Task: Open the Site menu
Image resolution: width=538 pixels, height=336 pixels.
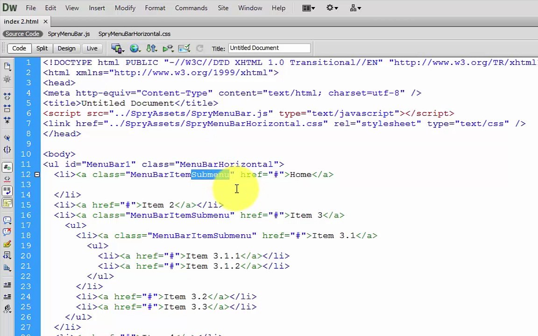Action: 223,8
